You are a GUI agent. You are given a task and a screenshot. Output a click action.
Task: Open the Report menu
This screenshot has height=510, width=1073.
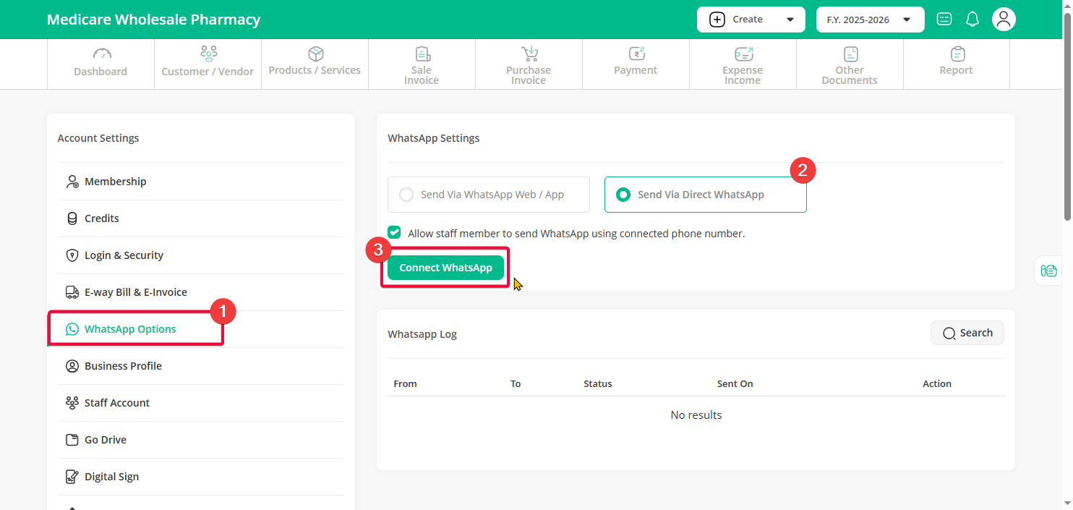point(957,64)
